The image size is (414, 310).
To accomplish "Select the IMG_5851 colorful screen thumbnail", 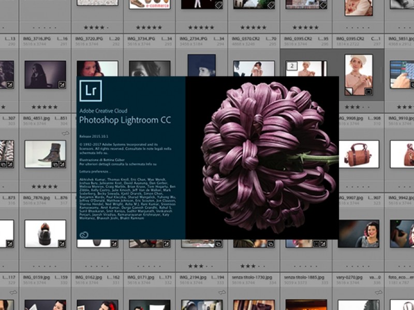I will [x=402, y=74].
